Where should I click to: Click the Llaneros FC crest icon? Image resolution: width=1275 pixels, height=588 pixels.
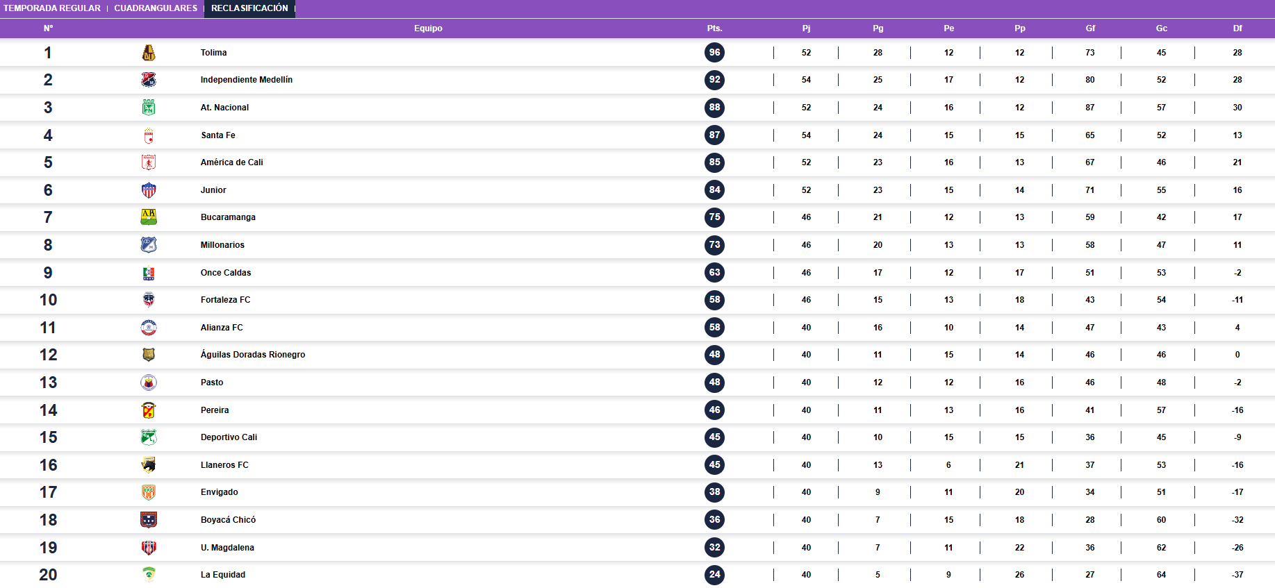point(149,465)
